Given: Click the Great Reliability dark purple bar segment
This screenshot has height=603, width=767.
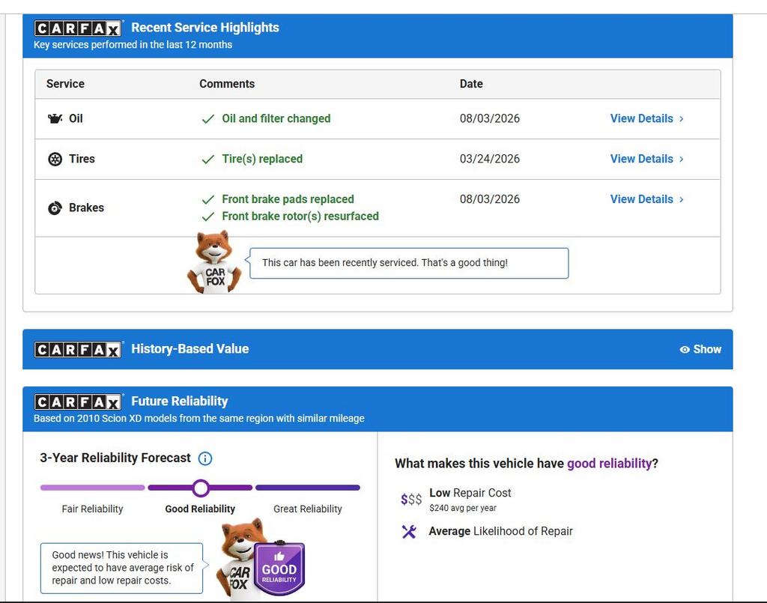Looking at the screenshot, I should coord(308,488).
